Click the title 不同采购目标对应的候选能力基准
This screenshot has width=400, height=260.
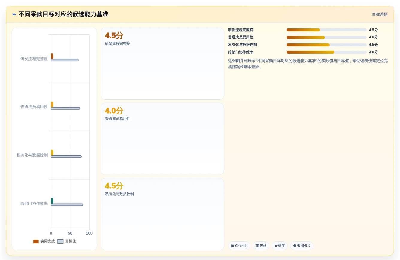[63, 14]
